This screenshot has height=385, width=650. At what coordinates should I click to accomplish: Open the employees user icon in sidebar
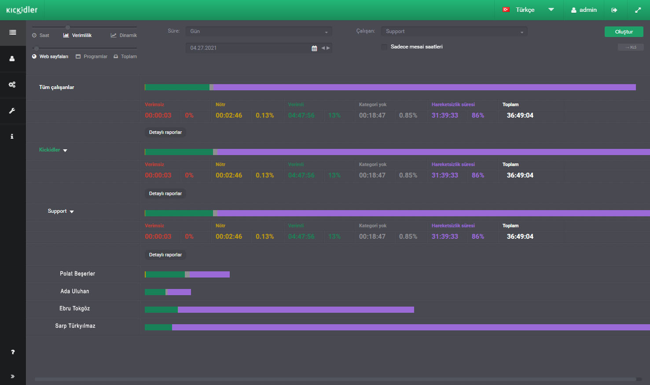click(x=12, y=59)
